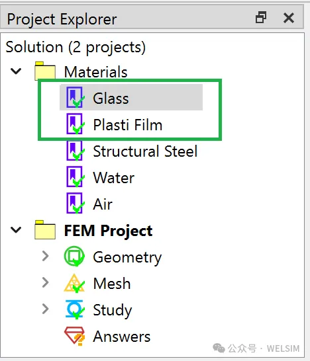Click the green Geometry node icon
Screen dimensions: 310x361
[74, 257]
